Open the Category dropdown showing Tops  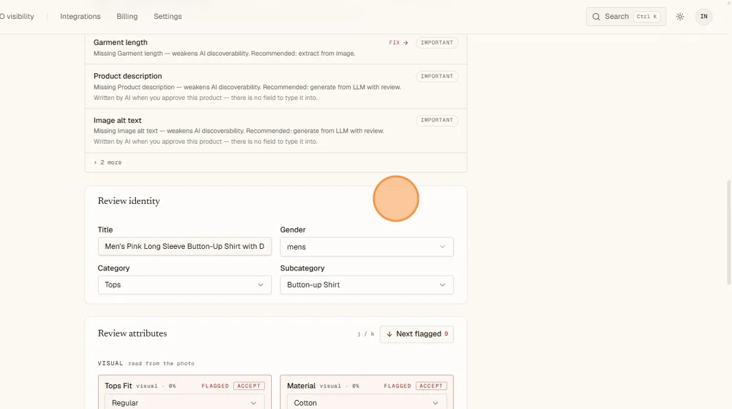[184, 285]
